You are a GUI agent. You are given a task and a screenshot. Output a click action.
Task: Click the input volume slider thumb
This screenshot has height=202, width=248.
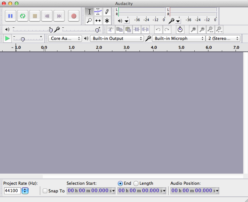(x=97, y=30)
